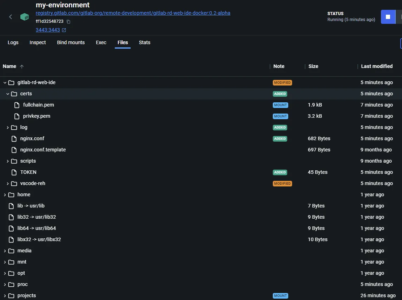The height and width of the screenshot is (300, 402).
Task: Expand the scripts folder
Action: click(8, 161)
